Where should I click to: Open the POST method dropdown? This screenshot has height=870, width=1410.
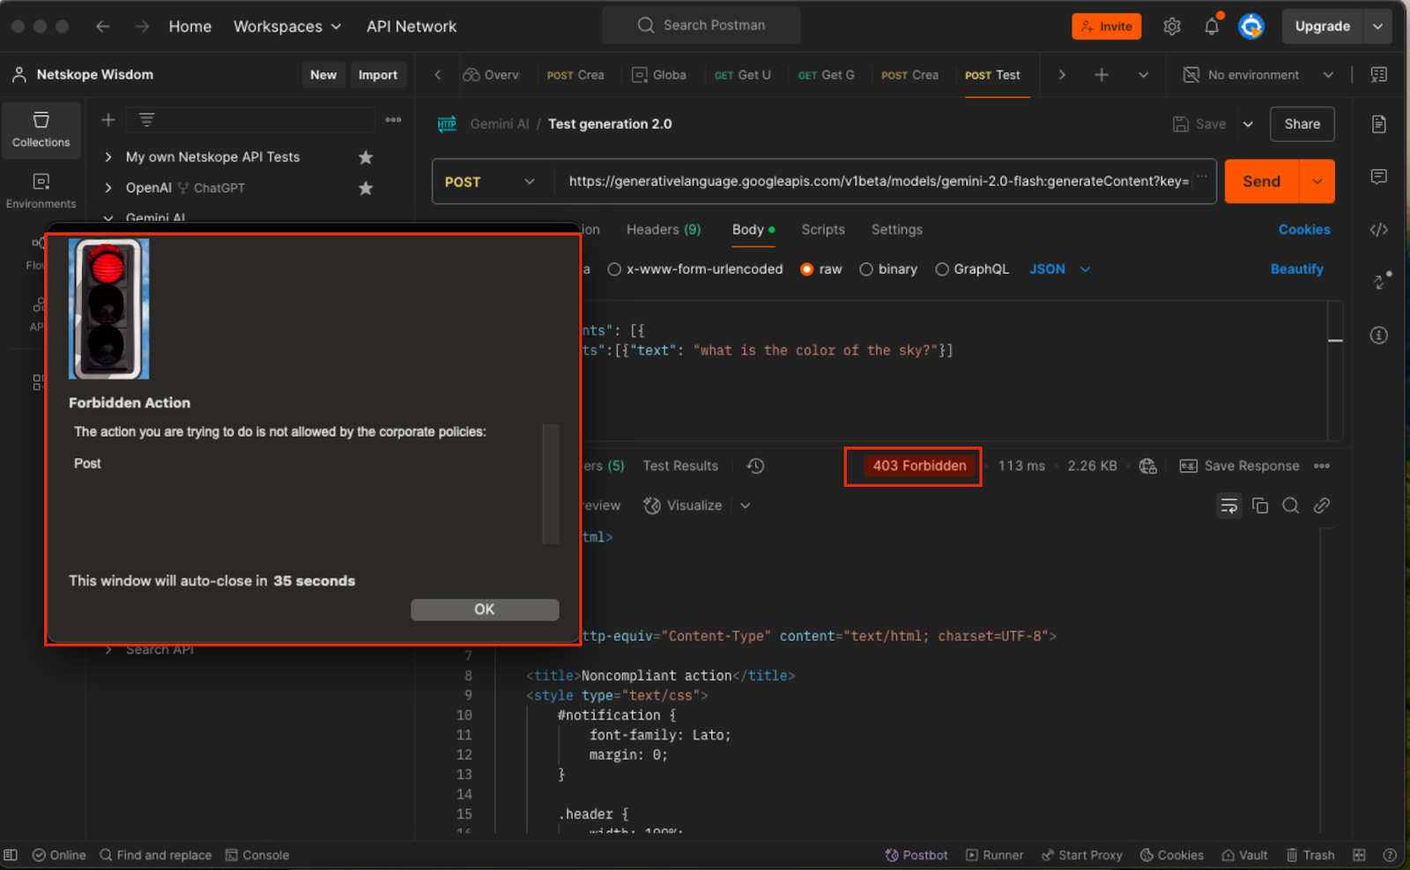coord(490,181)
